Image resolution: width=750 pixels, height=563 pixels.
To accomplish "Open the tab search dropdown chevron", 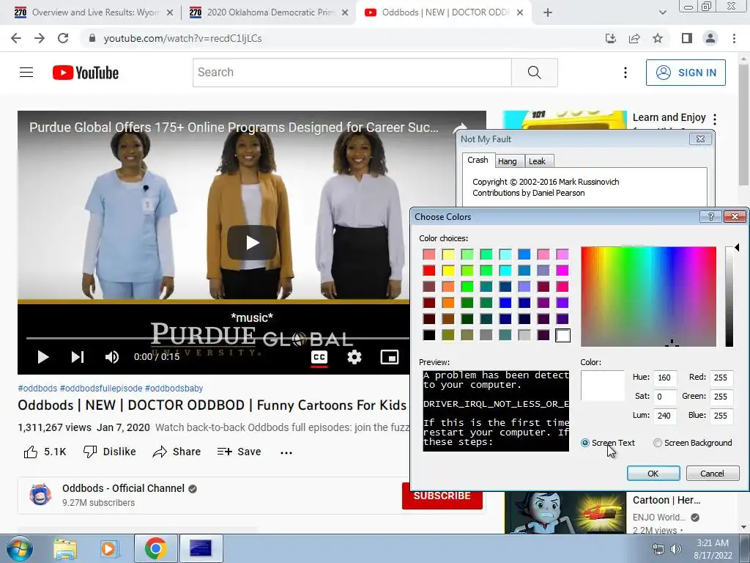I will click(x=662, y=12).
